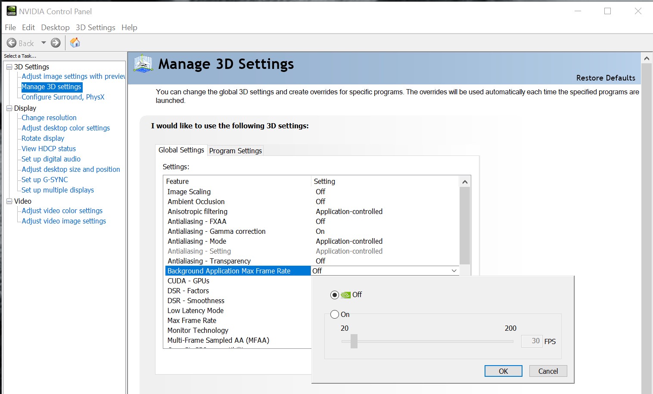Screen dimensions: 653x394
Task: Click the NVIDIA Control Panel title icon
Action: [x=11, y=11]
